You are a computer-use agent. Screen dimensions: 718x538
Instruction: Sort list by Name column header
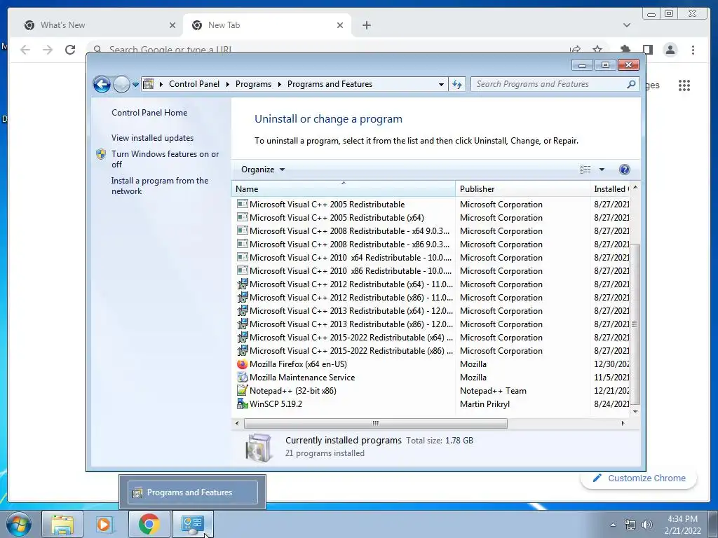[x=344, y=189]
